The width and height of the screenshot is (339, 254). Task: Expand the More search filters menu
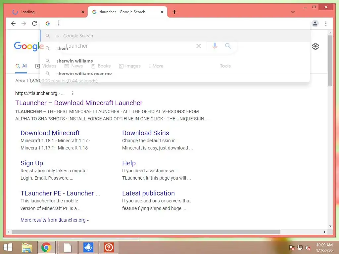click(x=156, y=66)
